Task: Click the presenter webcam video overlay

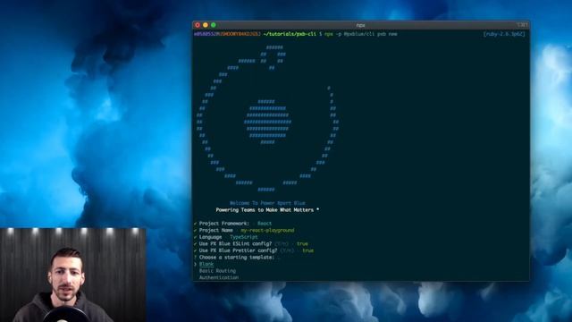Action: [73, 275]
